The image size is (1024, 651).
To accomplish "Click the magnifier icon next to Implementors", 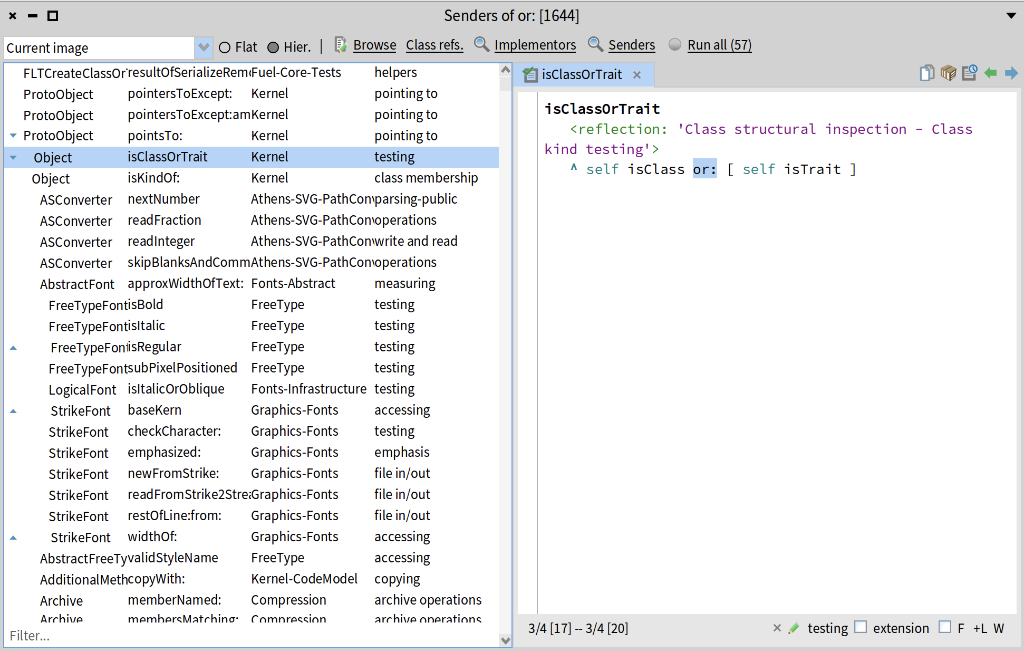I will point(481,45).
